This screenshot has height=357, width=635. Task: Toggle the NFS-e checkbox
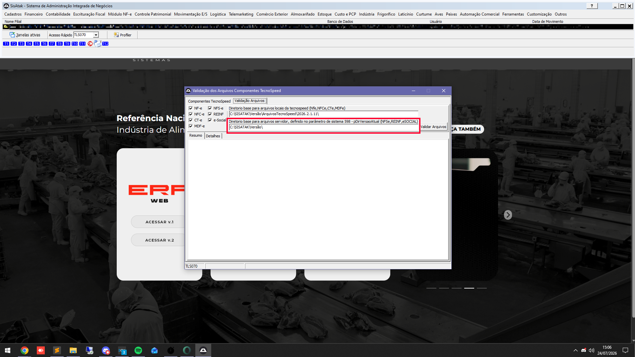tap(210, 108)
